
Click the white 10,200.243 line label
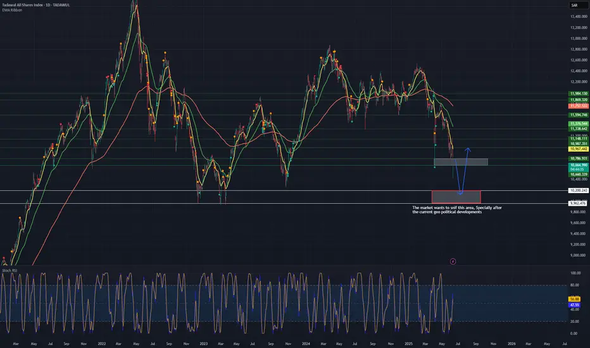(x=579, y=190)
